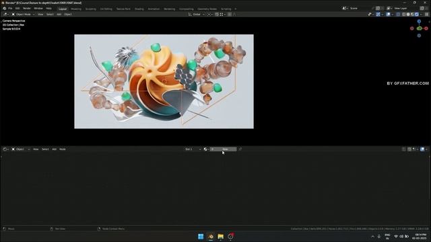Select material preview viewport shading
The width and height of the screenshot is (431, 242).
point(412,14)
